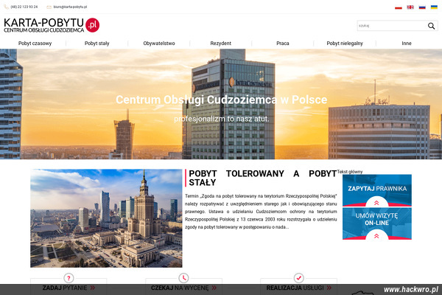Click the checkmark icon above Realizacja usługi
442x295 pixels.
click(299, 278)
